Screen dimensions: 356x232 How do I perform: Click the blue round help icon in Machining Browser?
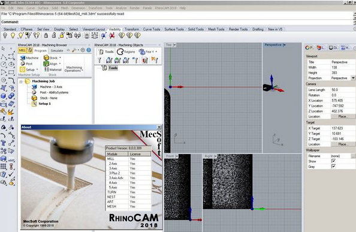click(89, 50)
